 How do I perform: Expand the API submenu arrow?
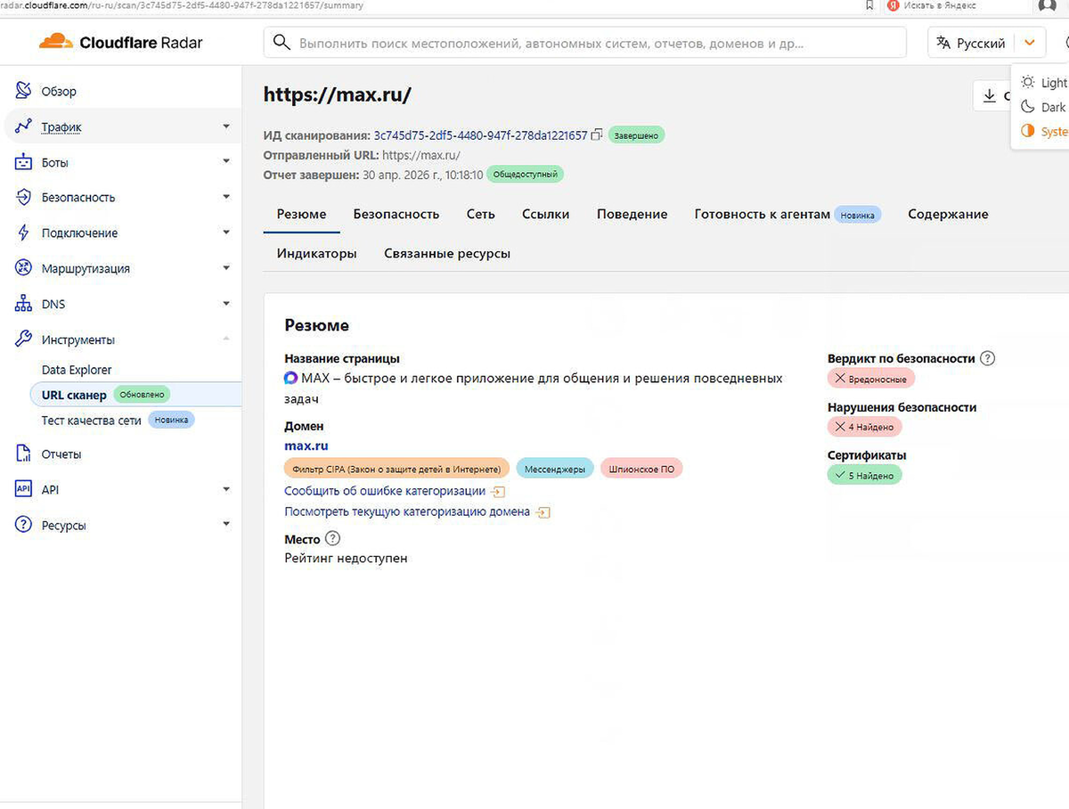pos(226,489)
